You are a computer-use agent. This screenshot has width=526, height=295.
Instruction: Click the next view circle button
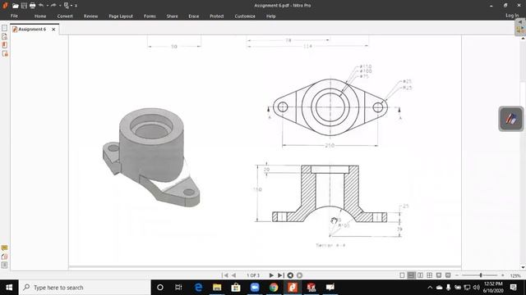pyautogui.click(x=299, y=275)
